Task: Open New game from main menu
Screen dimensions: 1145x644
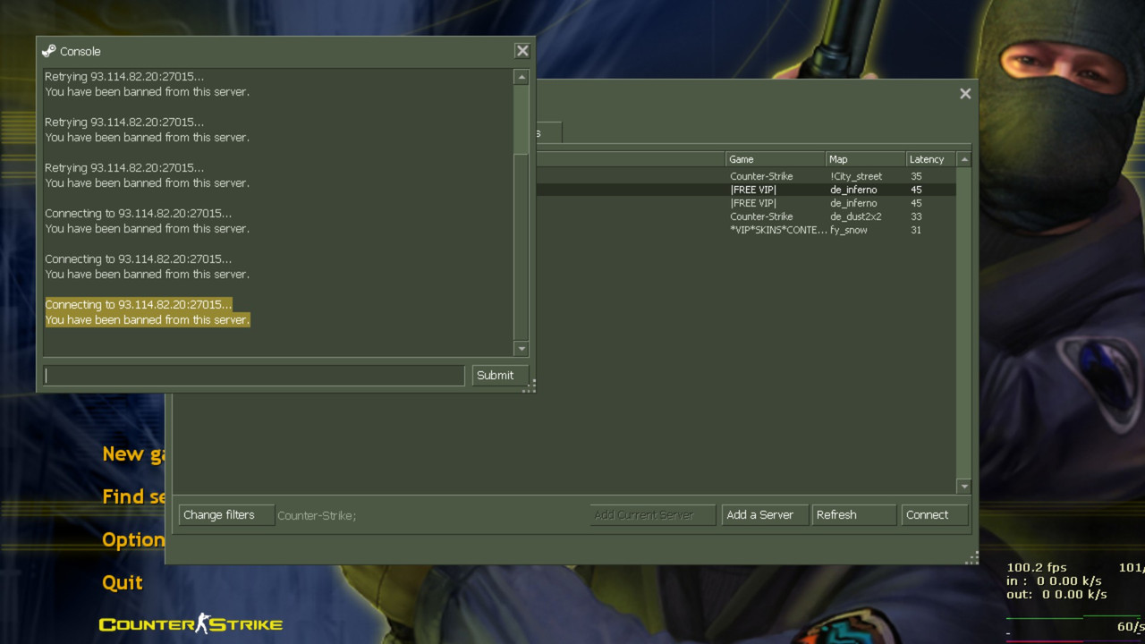Action: click(134, 454)
